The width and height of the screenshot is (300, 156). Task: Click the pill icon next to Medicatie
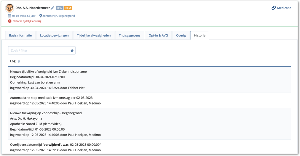pos(274,8)
